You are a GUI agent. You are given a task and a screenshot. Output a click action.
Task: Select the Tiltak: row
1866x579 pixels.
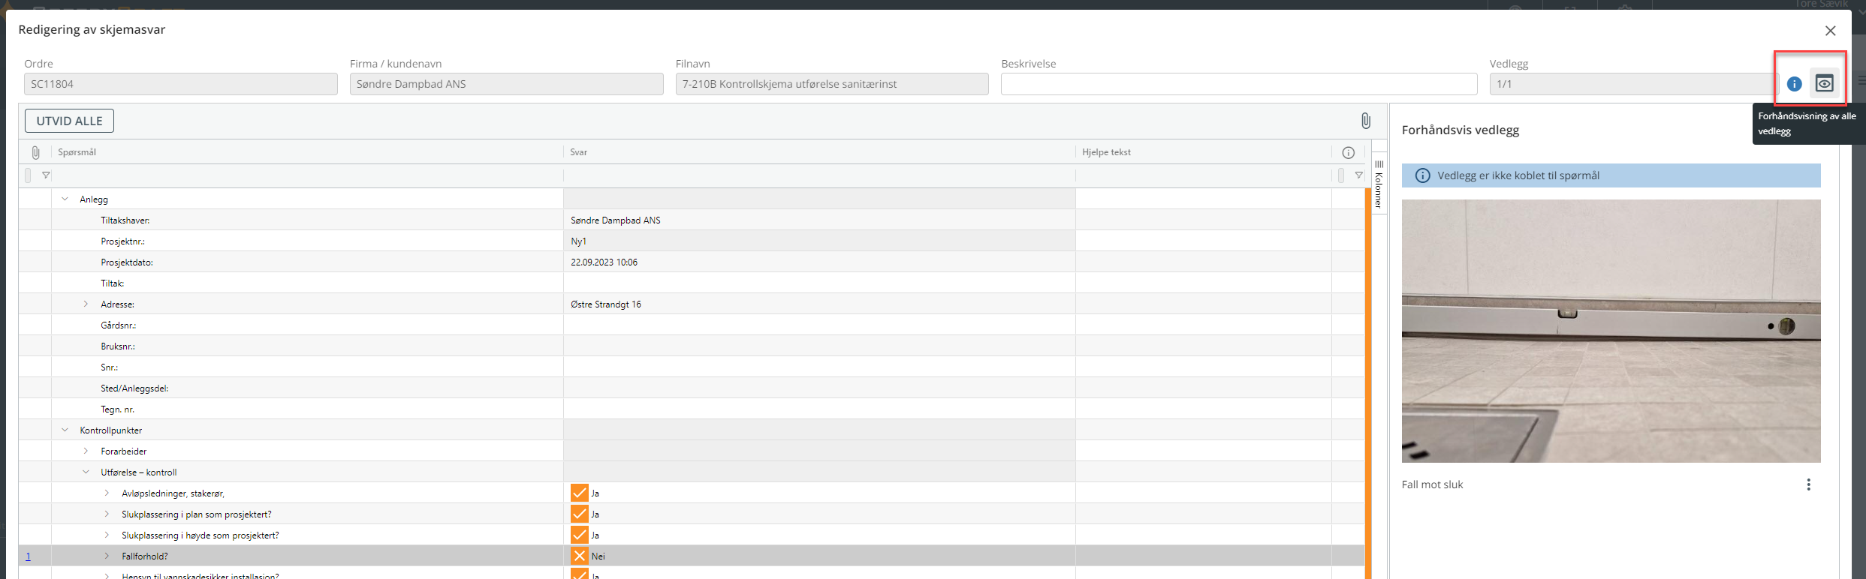692,283
